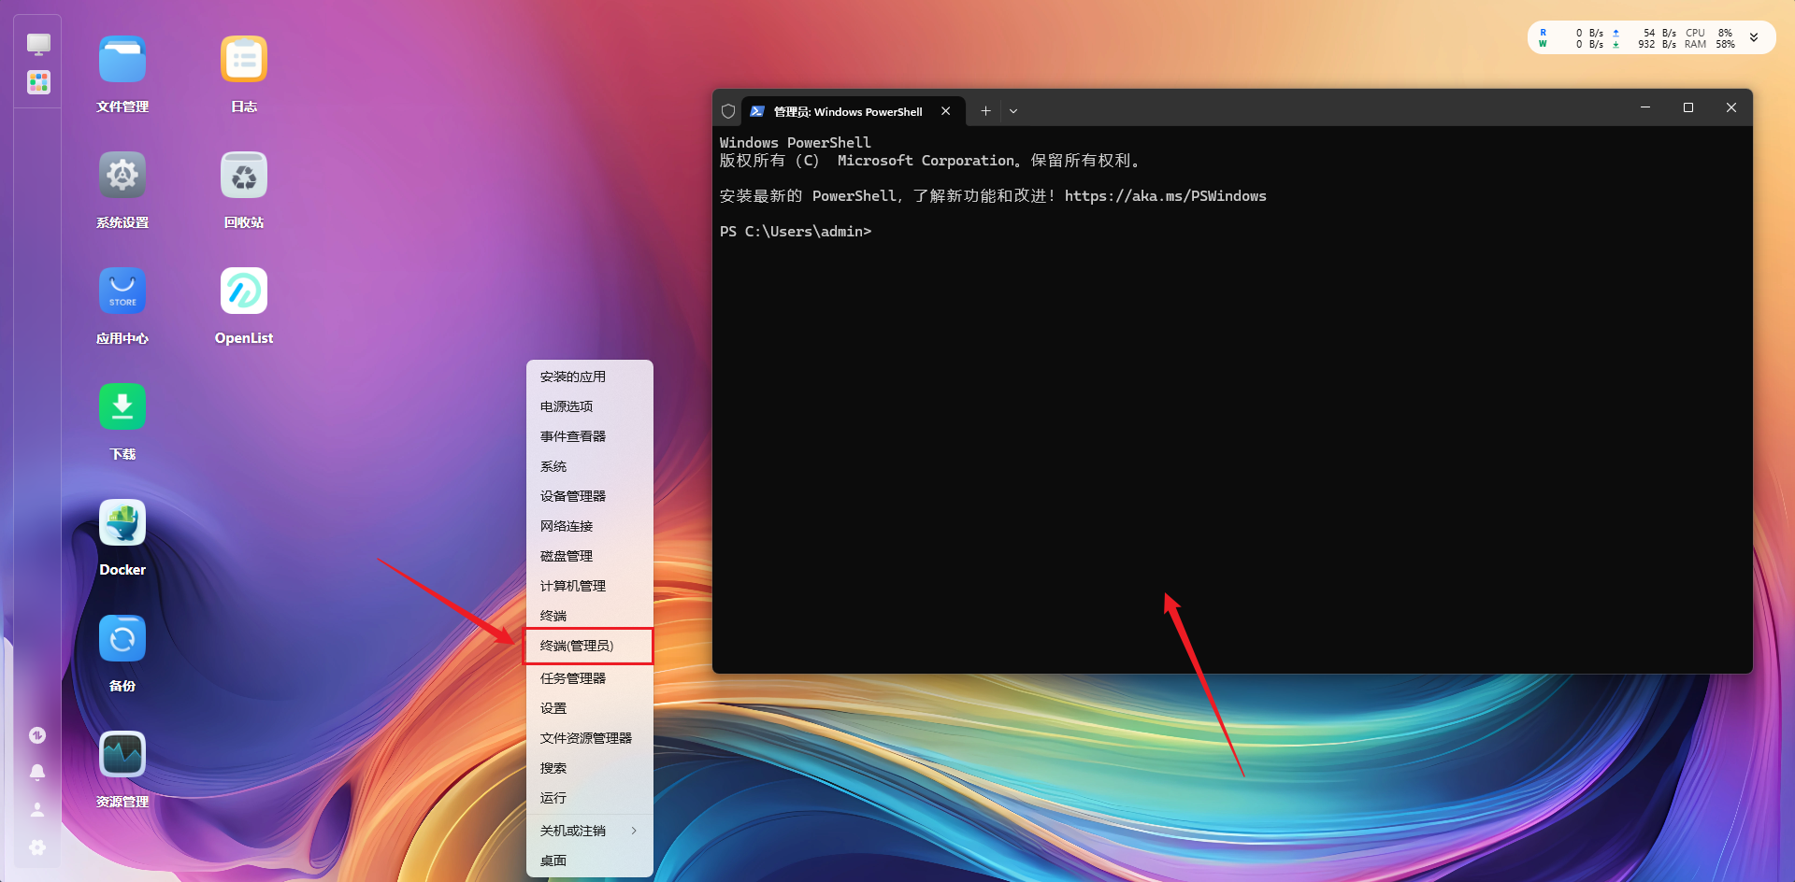Select 设置 in the context menu

coord(590,708)
